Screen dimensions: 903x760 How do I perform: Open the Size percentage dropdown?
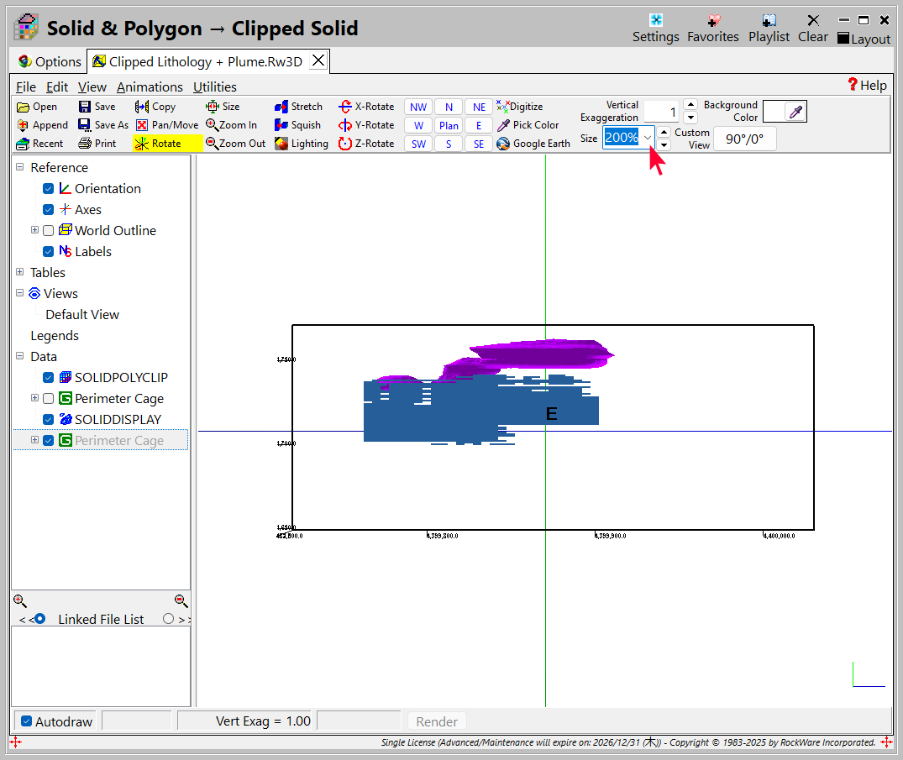648,138
